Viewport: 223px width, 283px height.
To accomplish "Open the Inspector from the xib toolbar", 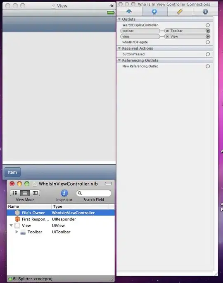I will [64, 193].
